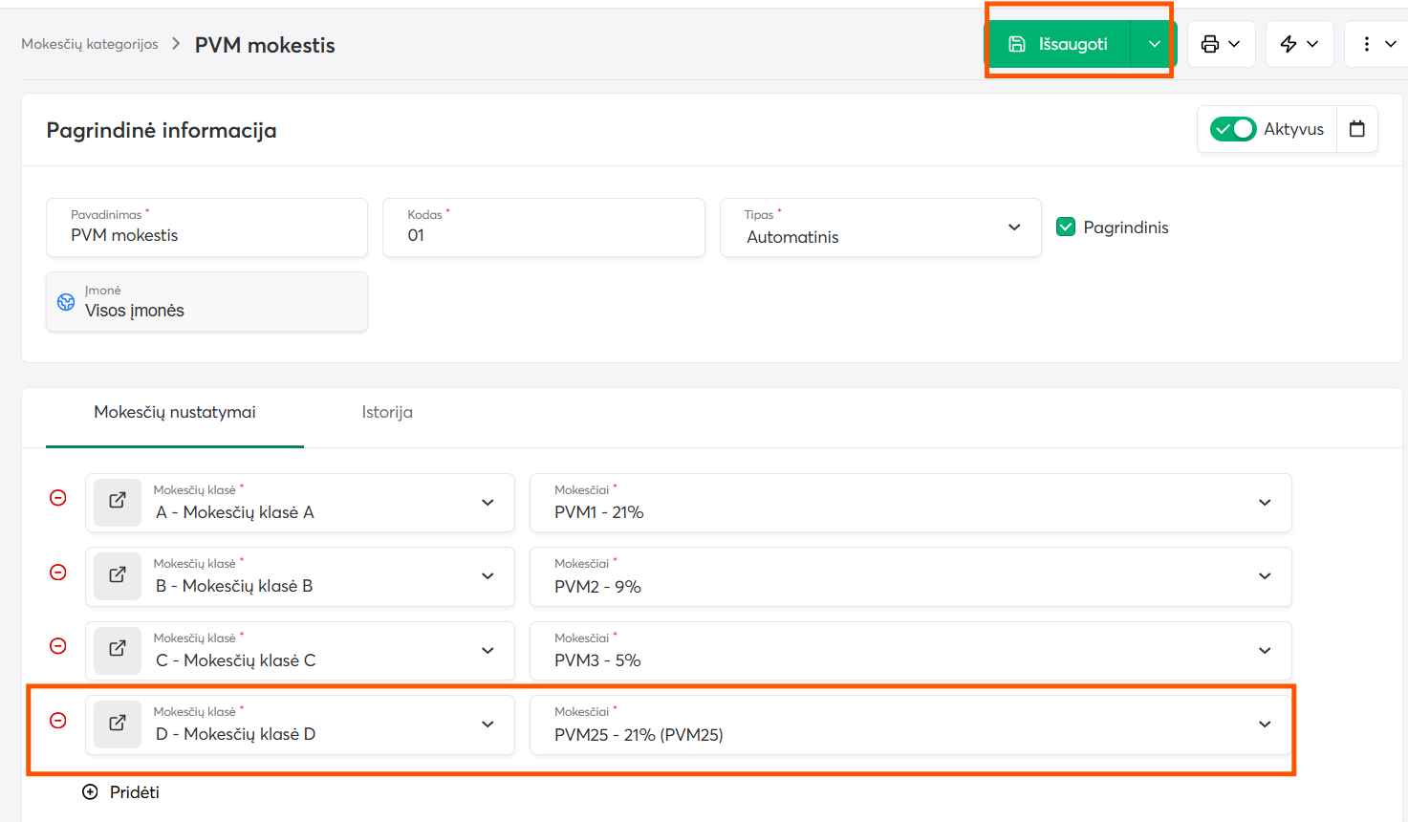Open the dropdown arrow beside Išsaugoti

tap(1154, 44)
